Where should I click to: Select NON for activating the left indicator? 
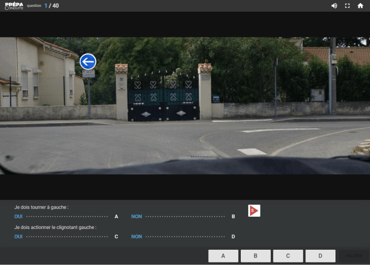[x=136, y=236]
